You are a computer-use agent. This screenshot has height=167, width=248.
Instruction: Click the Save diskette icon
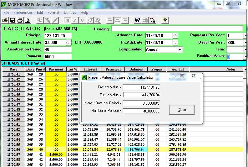pos(13,20)
